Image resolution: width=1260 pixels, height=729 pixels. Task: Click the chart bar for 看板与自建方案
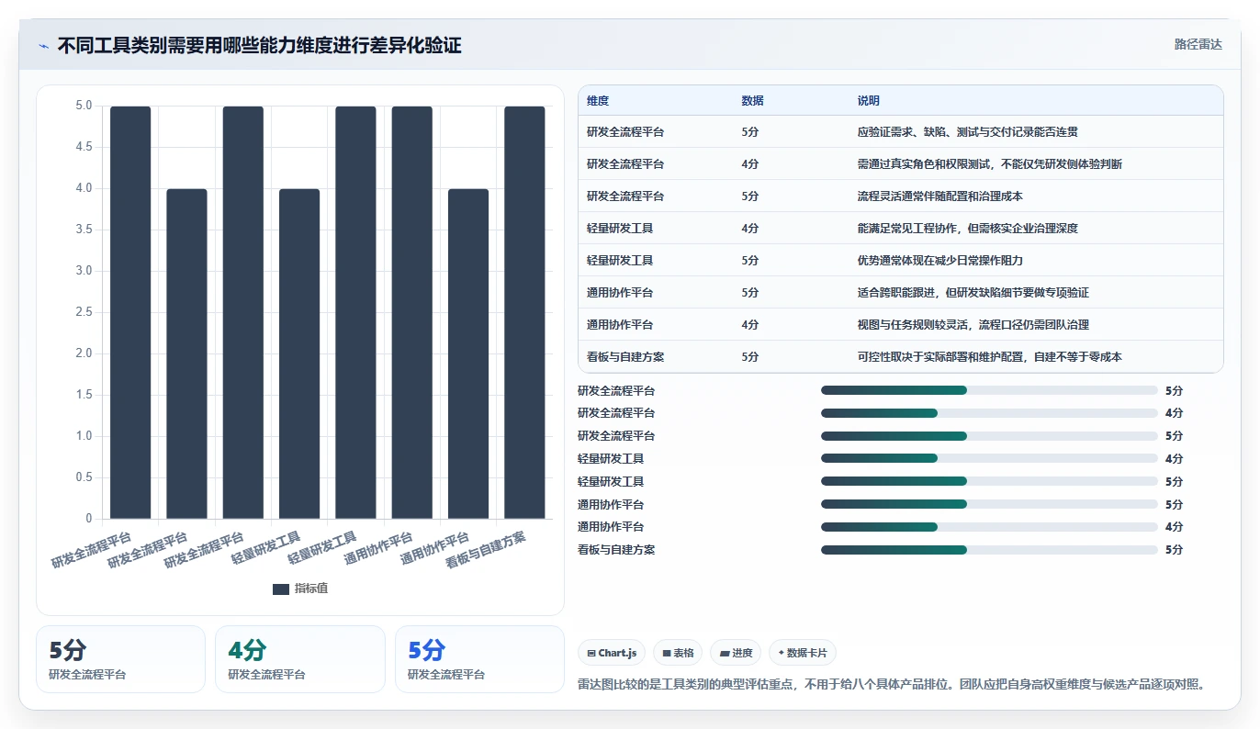(524, 312)
